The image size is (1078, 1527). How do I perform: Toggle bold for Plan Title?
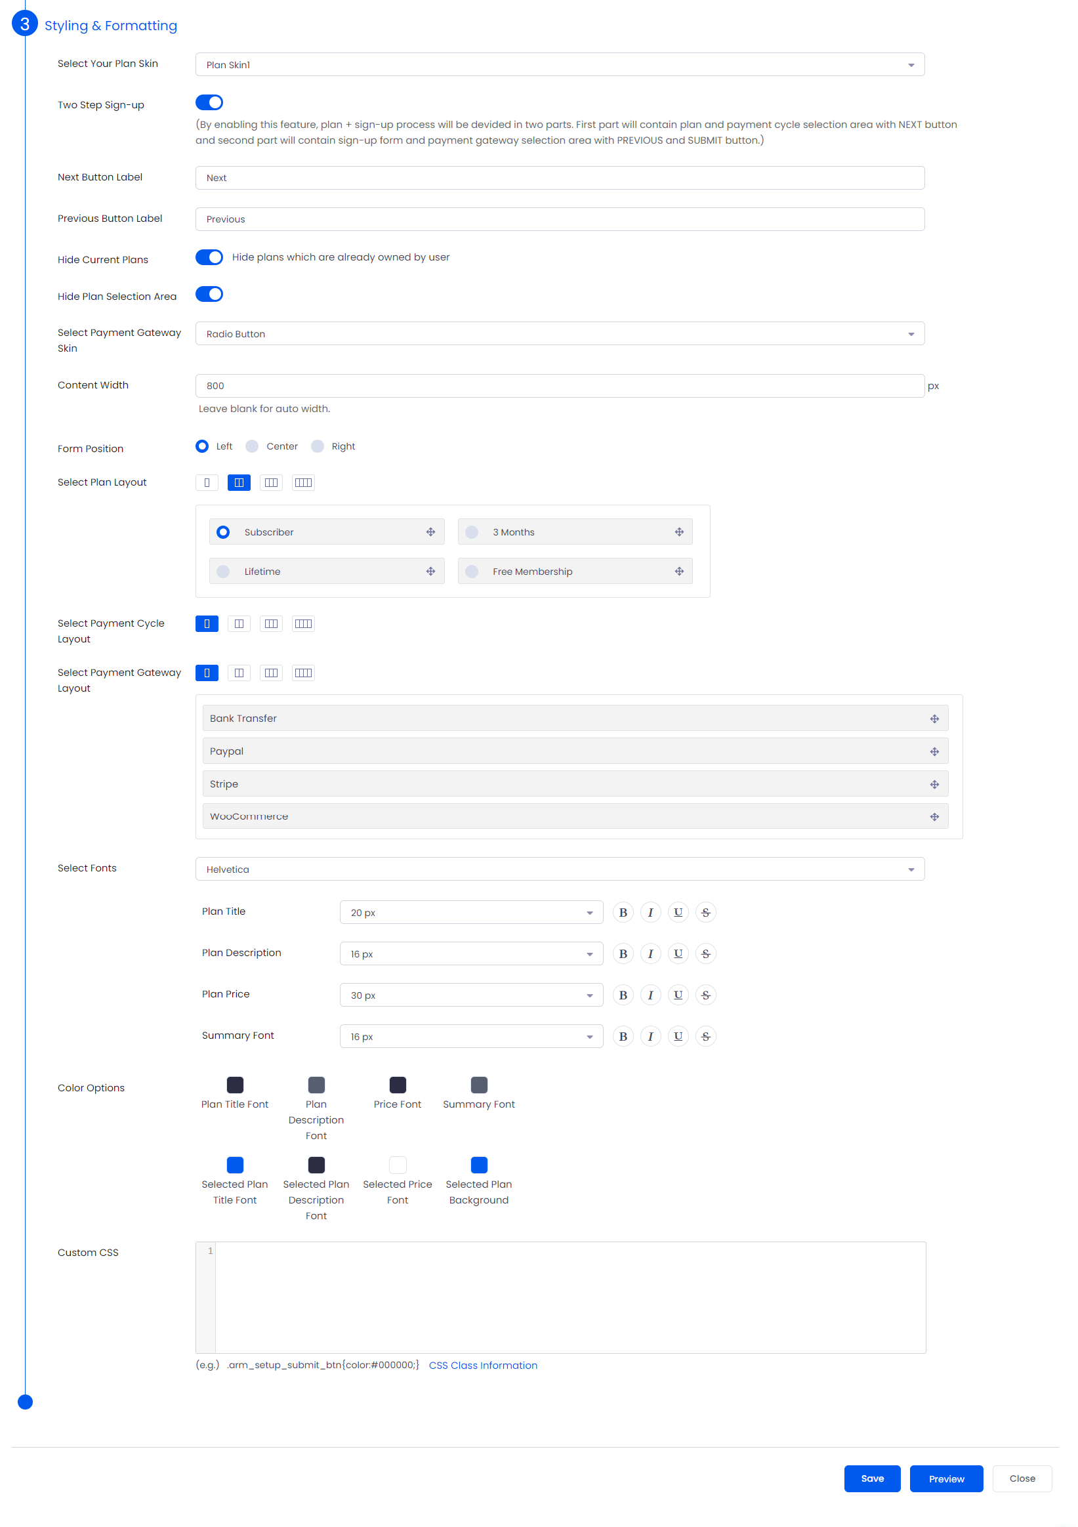pos(623,913)
